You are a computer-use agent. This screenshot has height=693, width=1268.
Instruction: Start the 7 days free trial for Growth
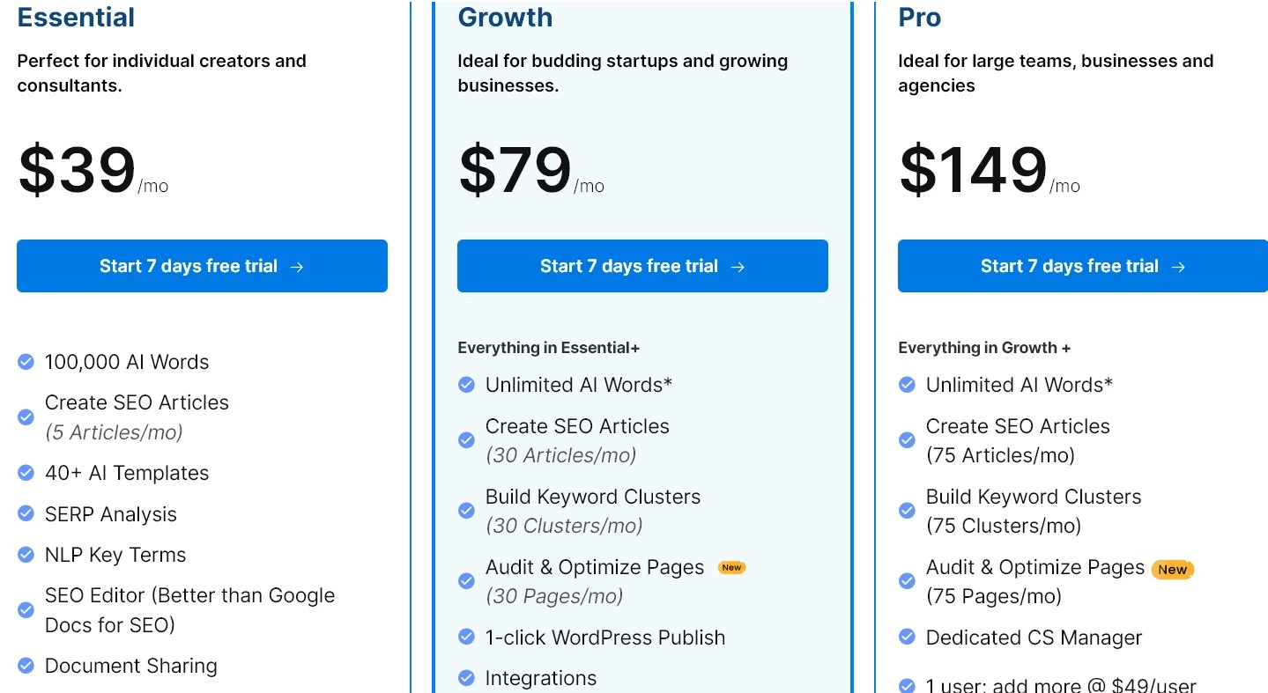pyautogui.click(x=642, y=266)
